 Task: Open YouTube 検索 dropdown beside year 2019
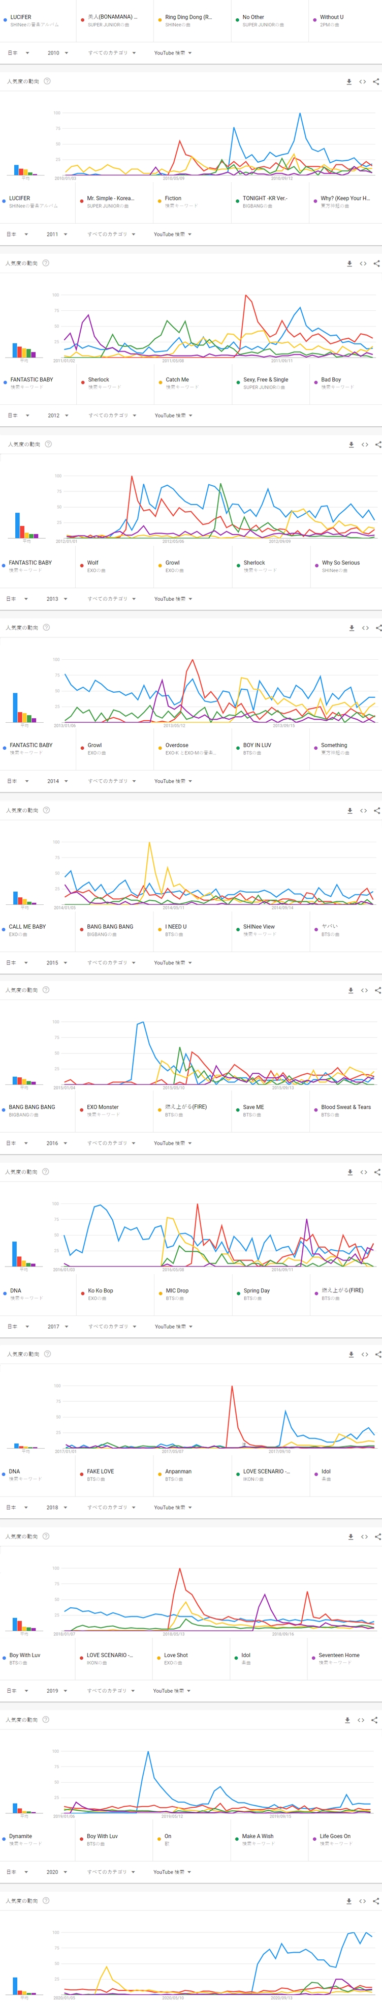click(172, 1690)
